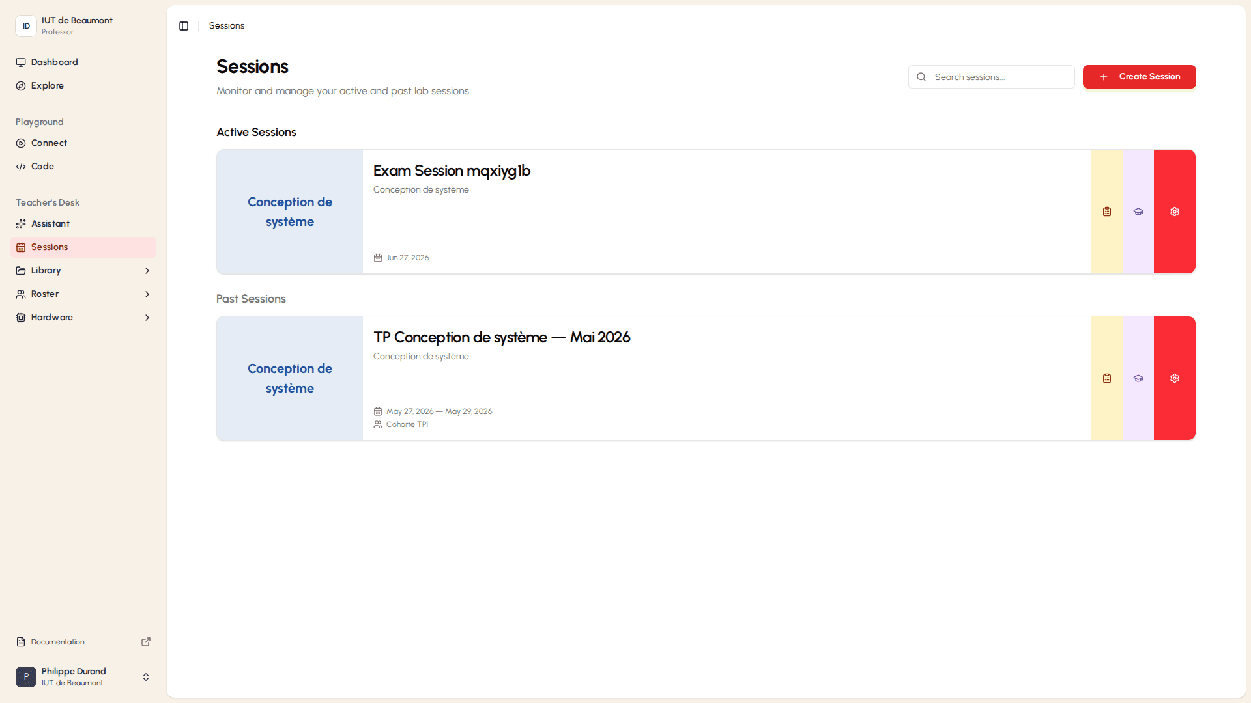Open graduation cap view for TP Conception session
This screenshot has width=1251, height=703.
pos(1138,378)
